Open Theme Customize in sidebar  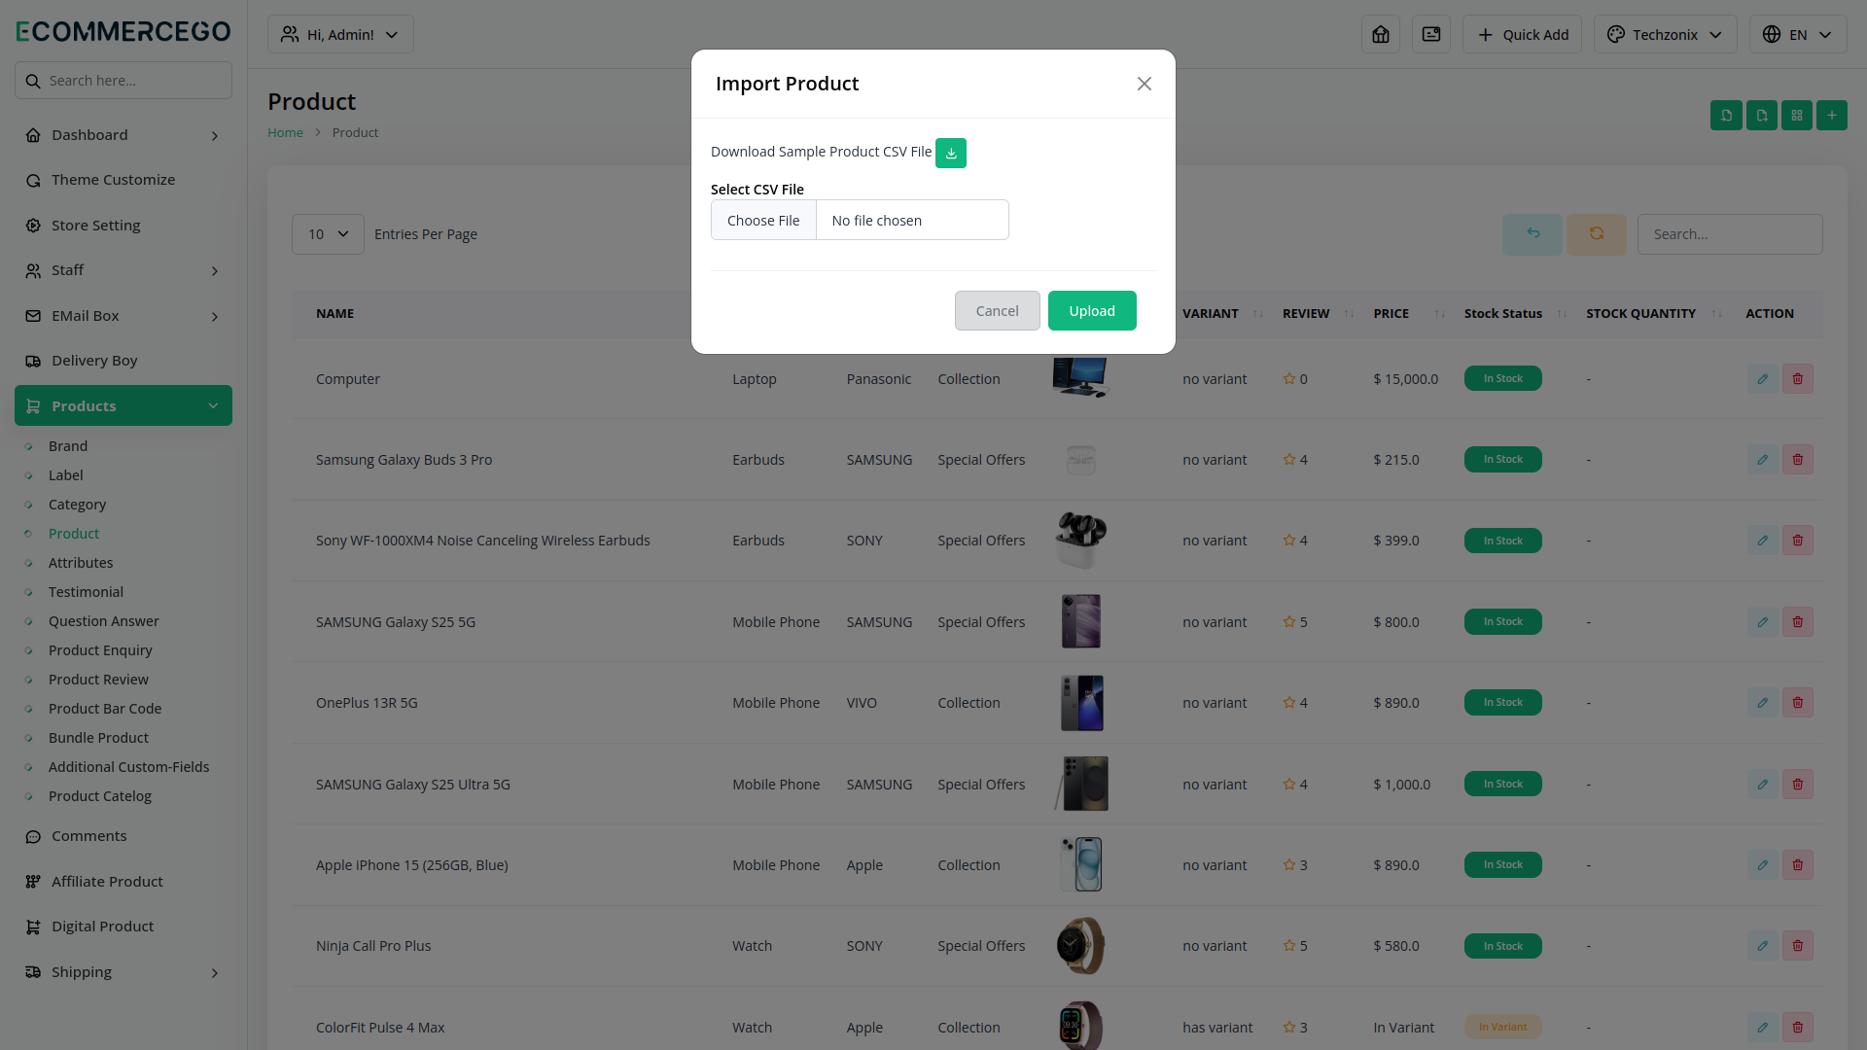coord(123,180)
